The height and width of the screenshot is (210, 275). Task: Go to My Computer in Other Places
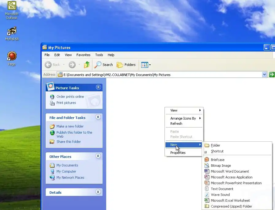66,171
